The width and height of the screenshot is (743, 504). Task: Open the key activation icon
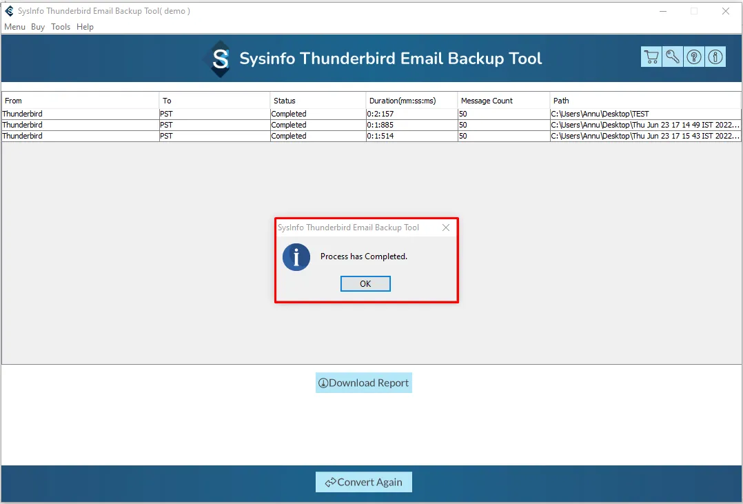(x=673, y=57)
